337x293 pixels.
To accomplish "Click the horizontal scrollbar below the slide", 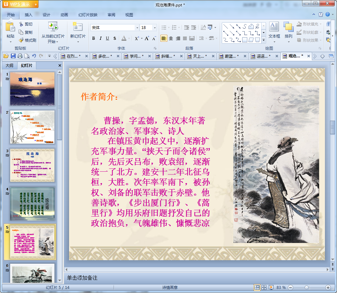I will pyautogui.click(x=197, y=269).
